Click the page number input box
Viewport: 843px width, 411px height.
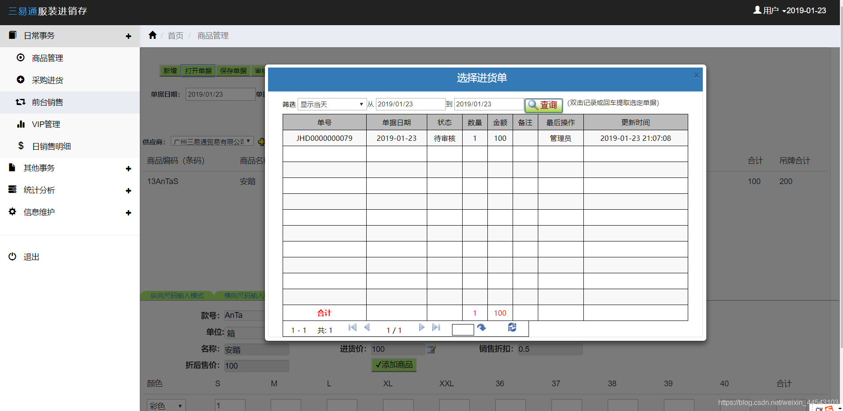coord(463,330)
